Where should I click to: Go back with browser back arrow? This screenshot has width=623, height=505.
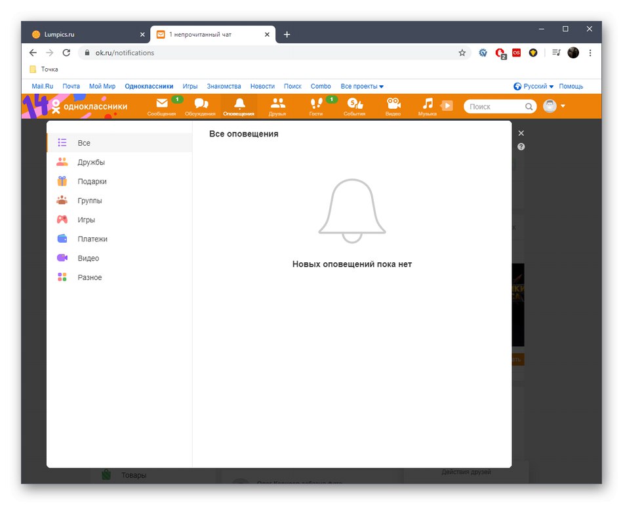tap(33, 52)
